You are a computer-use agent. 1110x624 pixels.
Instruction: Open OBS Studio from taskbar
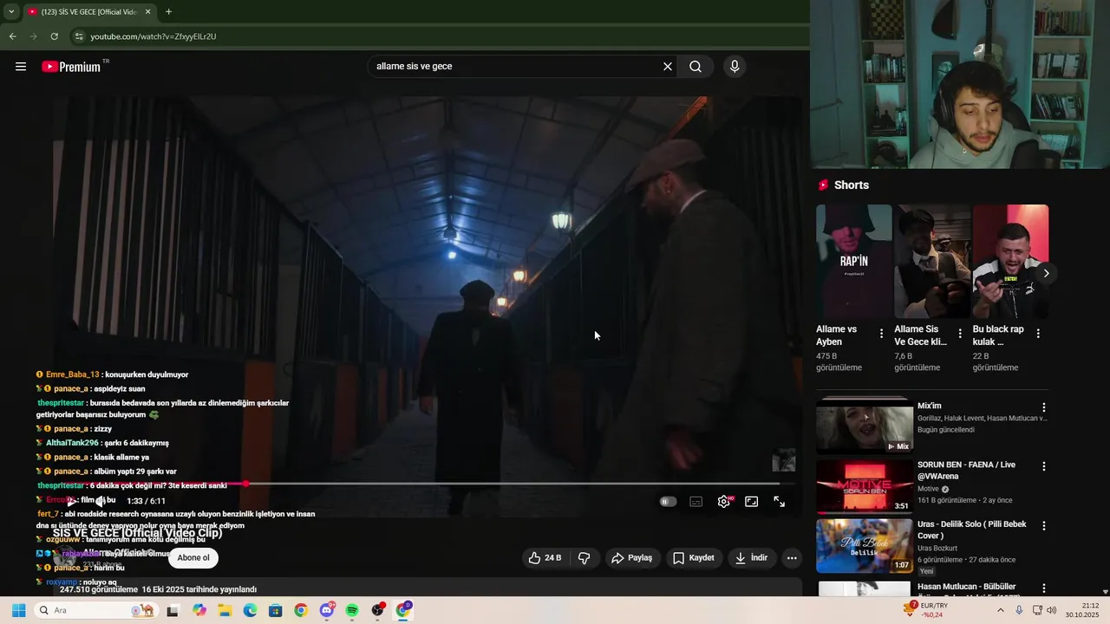tap(378, 610)
